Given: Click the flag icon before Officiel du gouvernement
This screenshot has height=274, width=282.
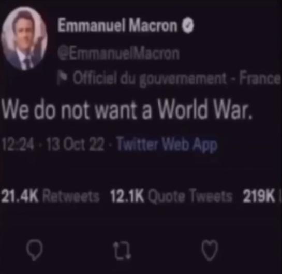Looking at the screenshot, I should 61,79.
